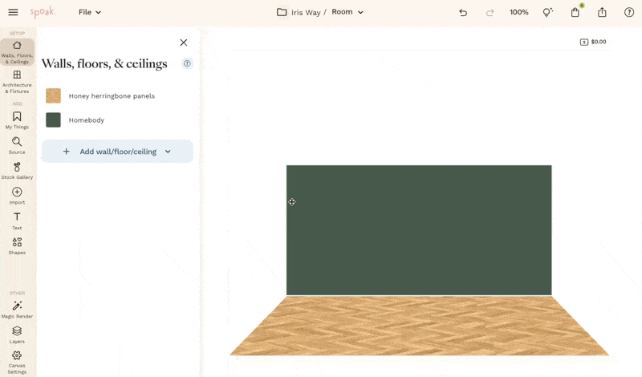This screenshot has width=642, height=377.
Task: Open the Import tool
Action: tap(17, 196)
